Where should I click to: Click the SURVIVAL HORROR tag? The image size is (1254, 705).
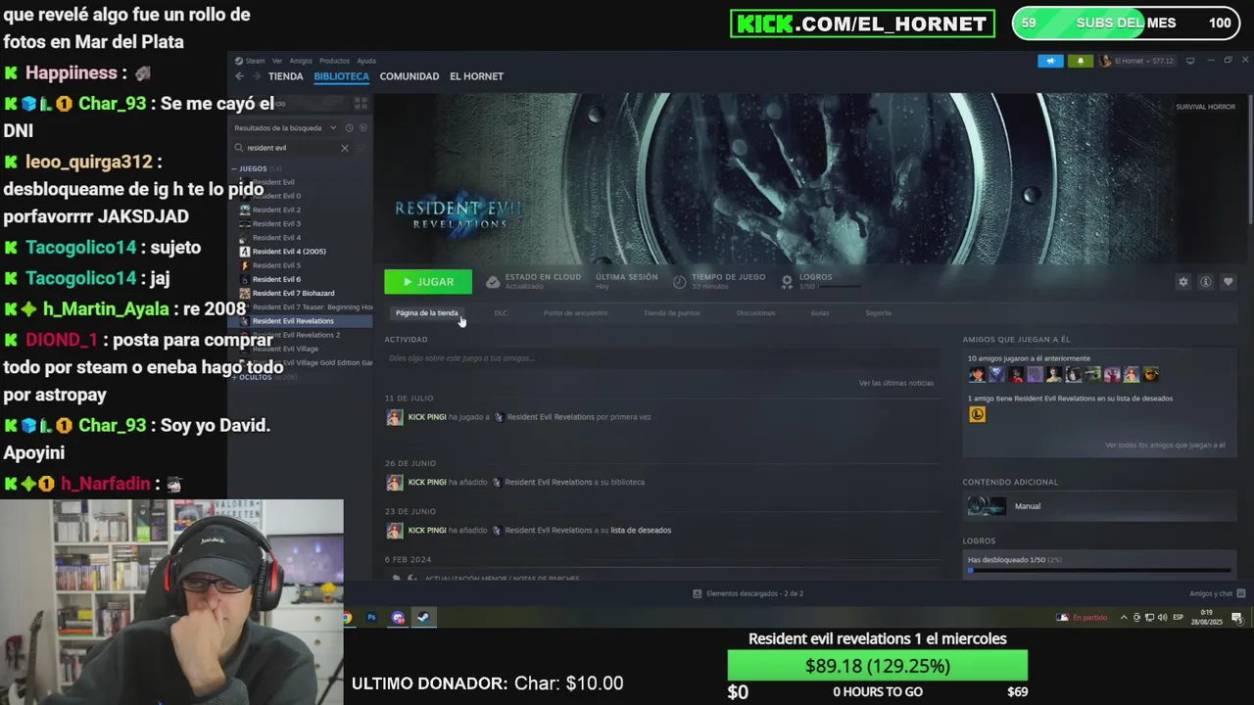click(1206, 107)
